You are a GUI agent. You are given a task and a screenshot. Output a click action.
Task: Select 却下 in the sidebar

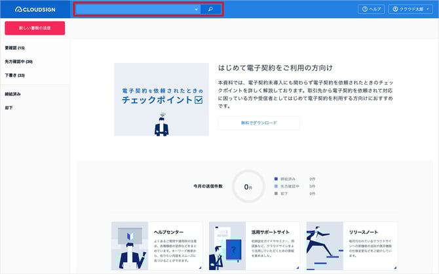tap(9, 108)
